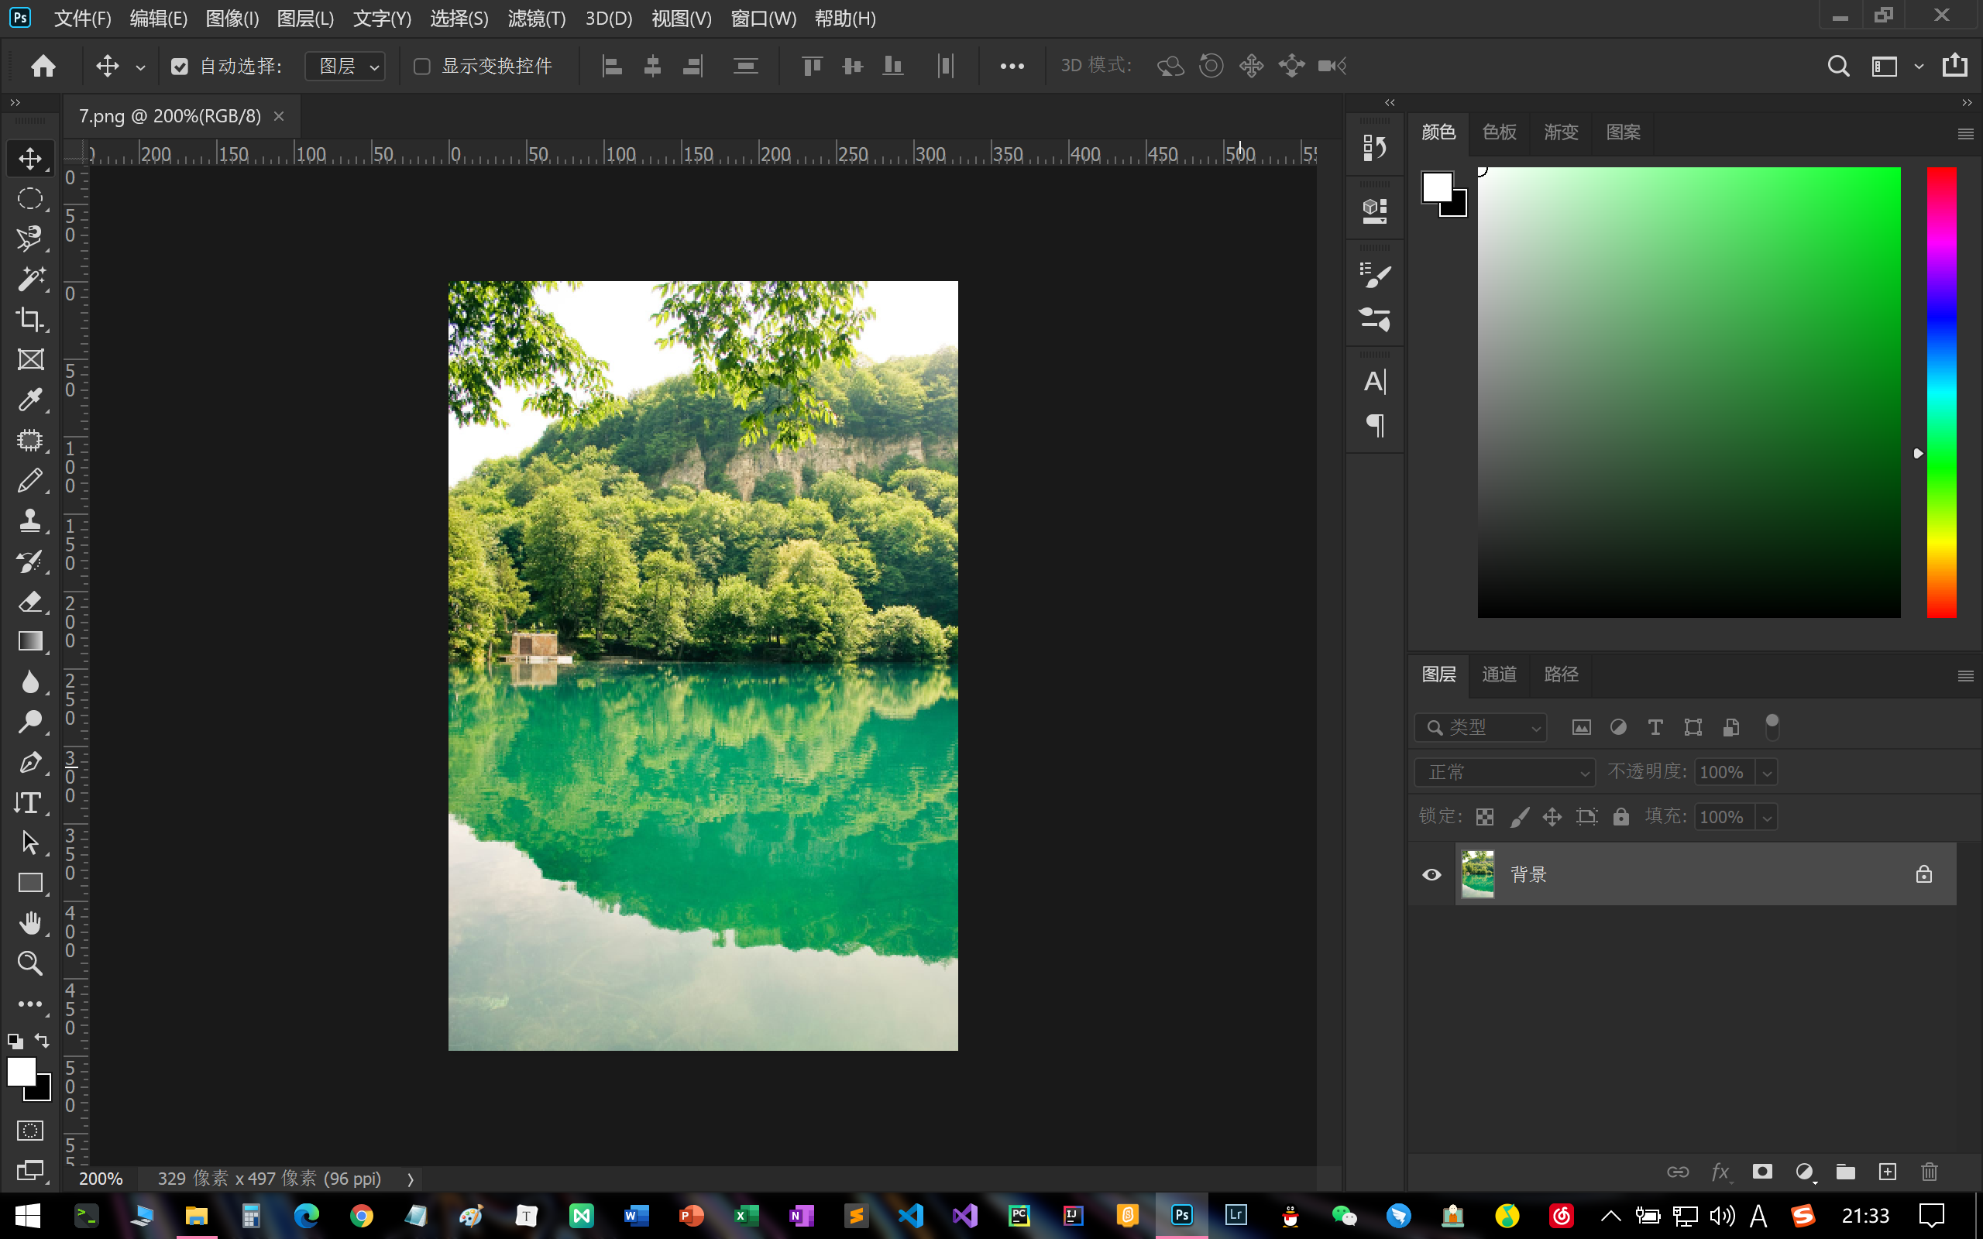This screenshot has height=1239, width=1983.
Task: Expand the workspace switcher dropdown
Action: pos(1918,67)
